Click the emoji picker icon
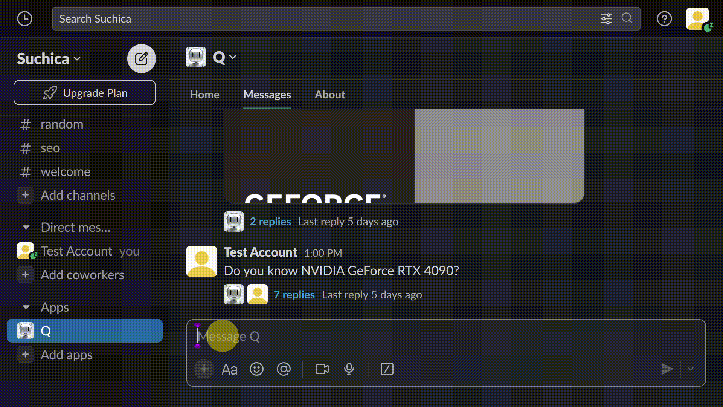Image resolution: width=723 pixels, height=407 pixels. 257,369
